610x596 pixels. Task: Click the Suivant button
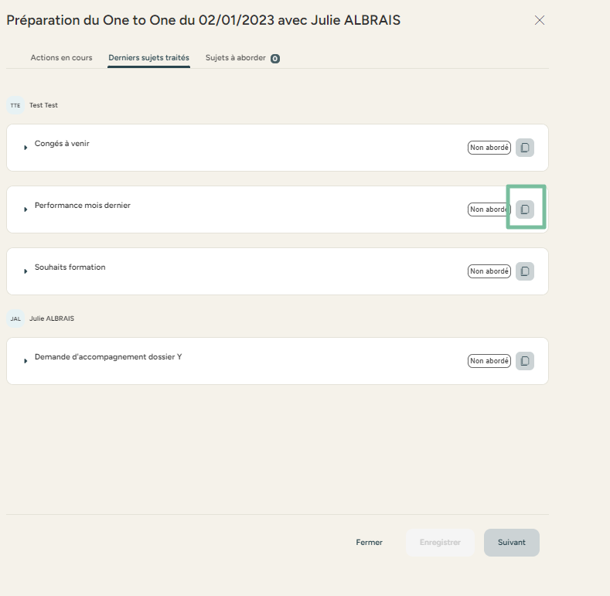(x=511, y=543)
